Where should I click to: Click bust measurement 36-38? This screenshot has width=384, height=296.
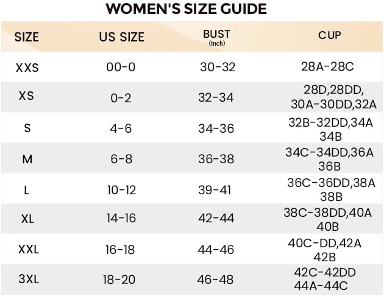pyautogui.click(x=216, y=159)
